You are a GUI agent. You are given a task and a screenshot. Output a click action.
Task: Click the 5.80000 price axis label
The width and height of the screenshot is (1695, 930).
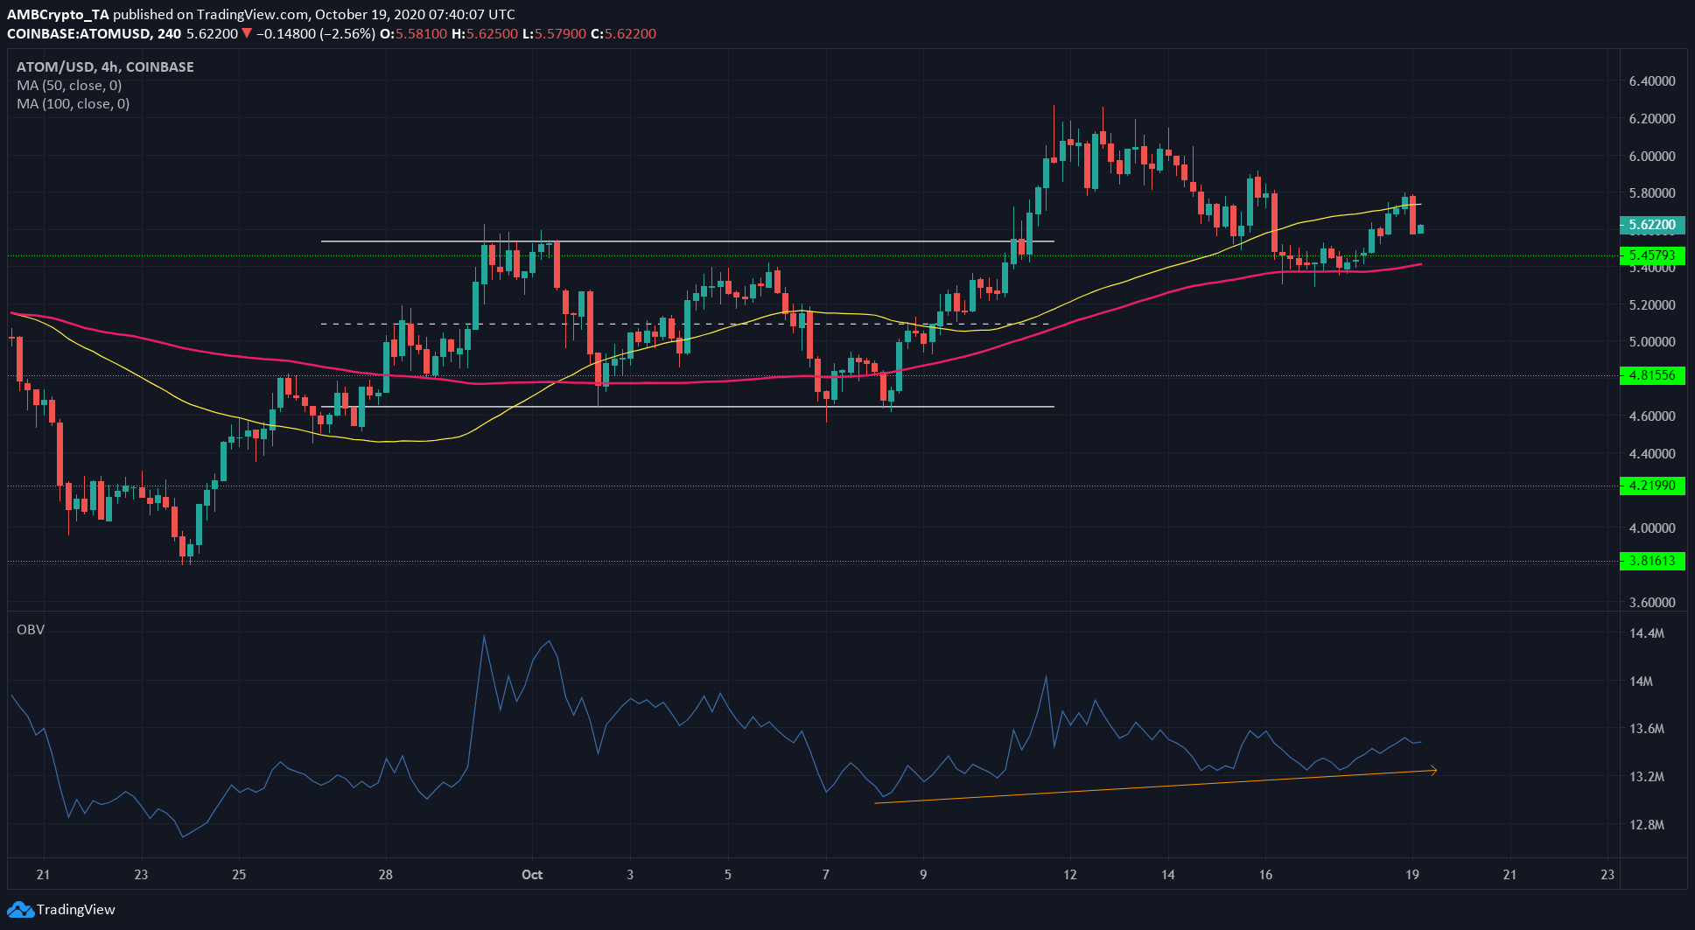point(1652,193)
